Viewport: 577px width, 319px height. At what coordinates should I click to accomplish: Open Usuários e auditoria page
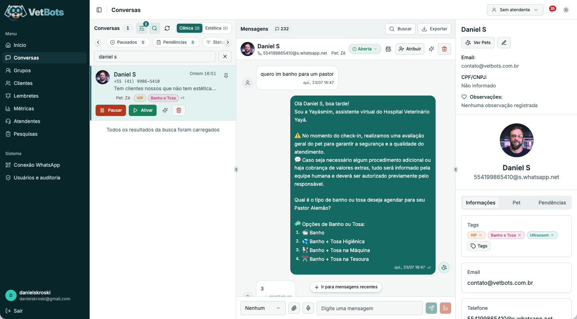tap(44, 178)
